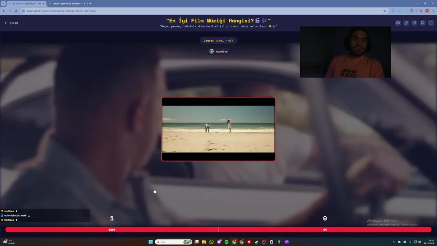Go back in browser history
This screenshot has width=437, height=246.
(x=4, y=11)
